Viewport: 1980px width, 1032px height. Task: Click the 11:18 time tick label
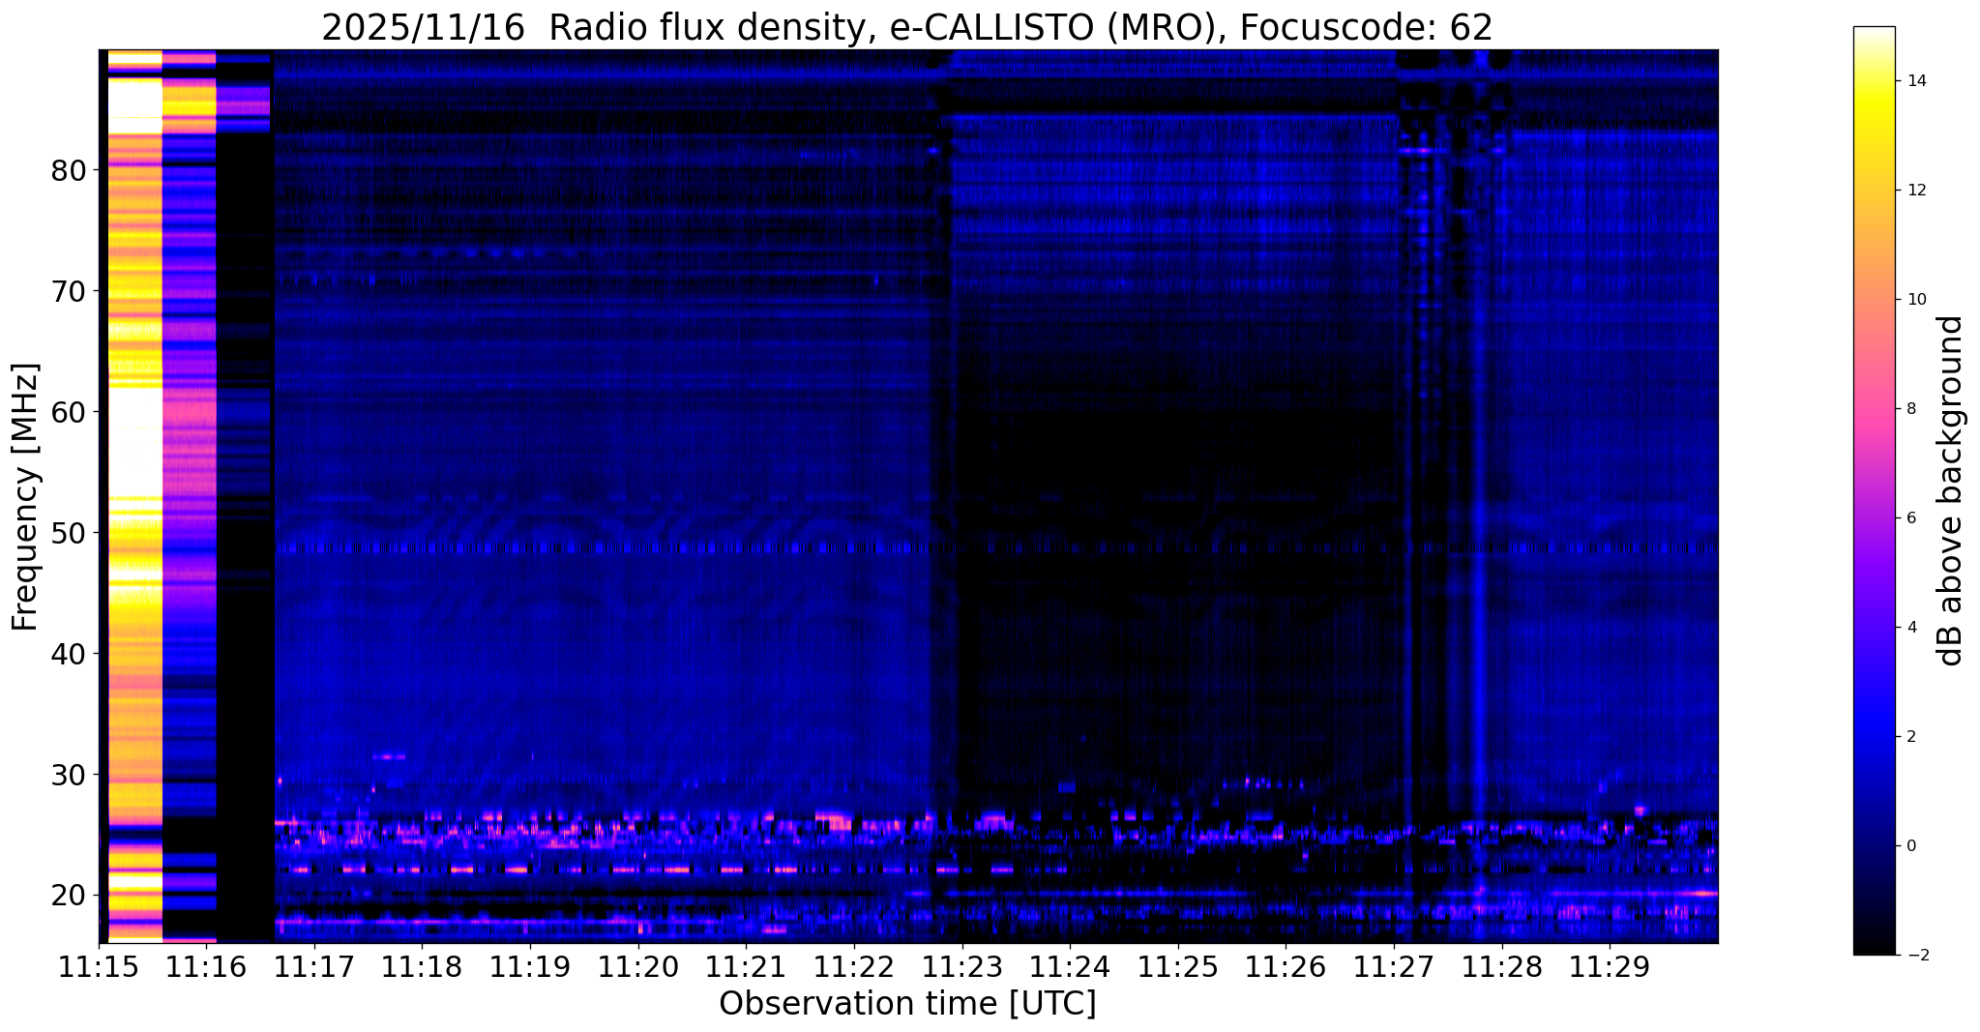[422, 967]
